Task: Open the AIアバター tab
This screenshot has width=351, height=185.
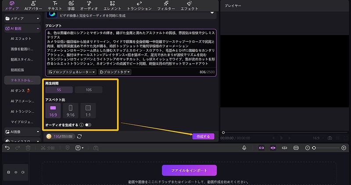Action: pos(33,6)
